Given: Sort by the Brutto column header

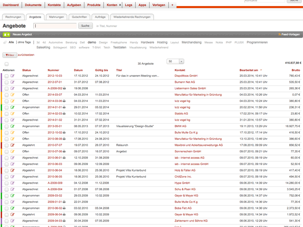Looking at the screenshot, I should click(296, 70).
